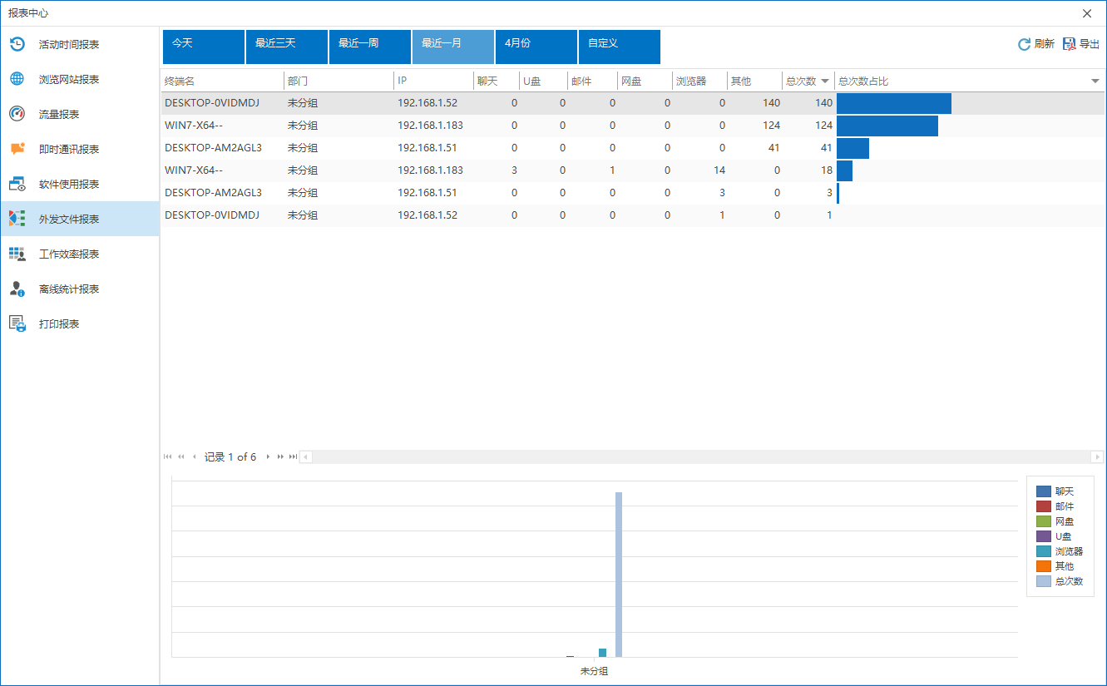1107x686 pixels.
Task: Click the 软件使用报表 icon
Action: (17, 184)
